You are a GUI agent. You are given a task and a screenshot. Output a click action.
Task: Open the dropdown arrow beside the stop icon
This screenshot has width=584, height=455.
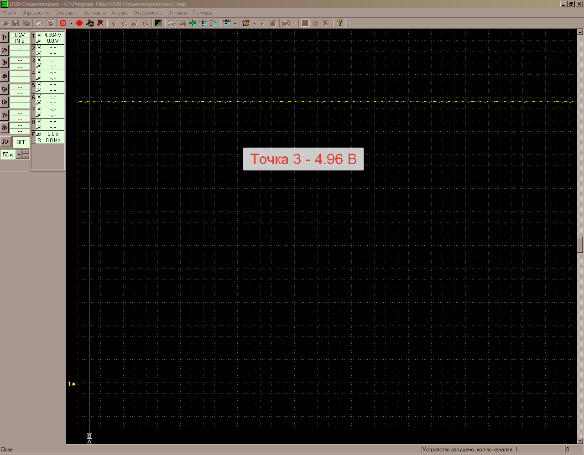click(x=71, y=23)
